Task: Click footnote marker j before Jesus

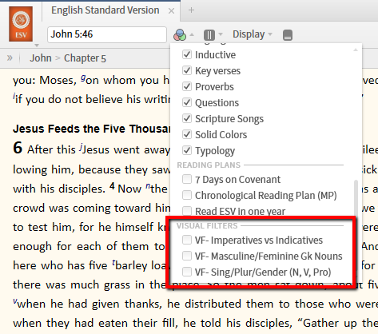Action: (x=81, y=147)
